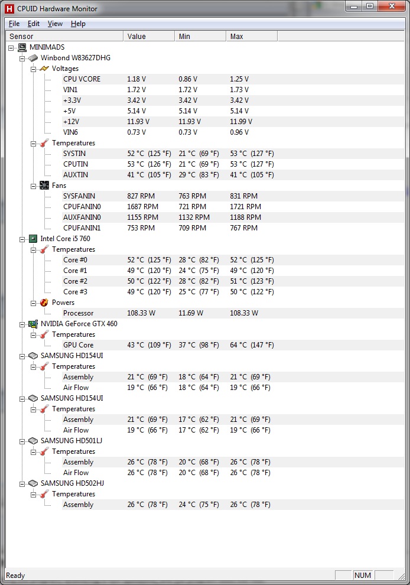This screenshot has width=410, height=585.
Task: Click the Value column header
Action: pyautogui.click(x=149, y=36)
